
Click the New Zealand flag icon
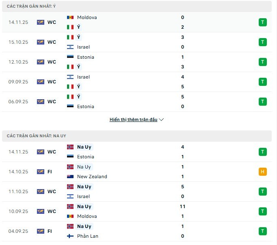70,177
